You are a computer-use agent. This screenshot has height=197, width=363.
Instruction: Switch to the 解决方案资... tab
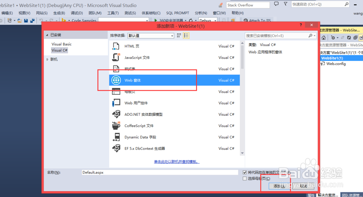[x=327, y=195]
